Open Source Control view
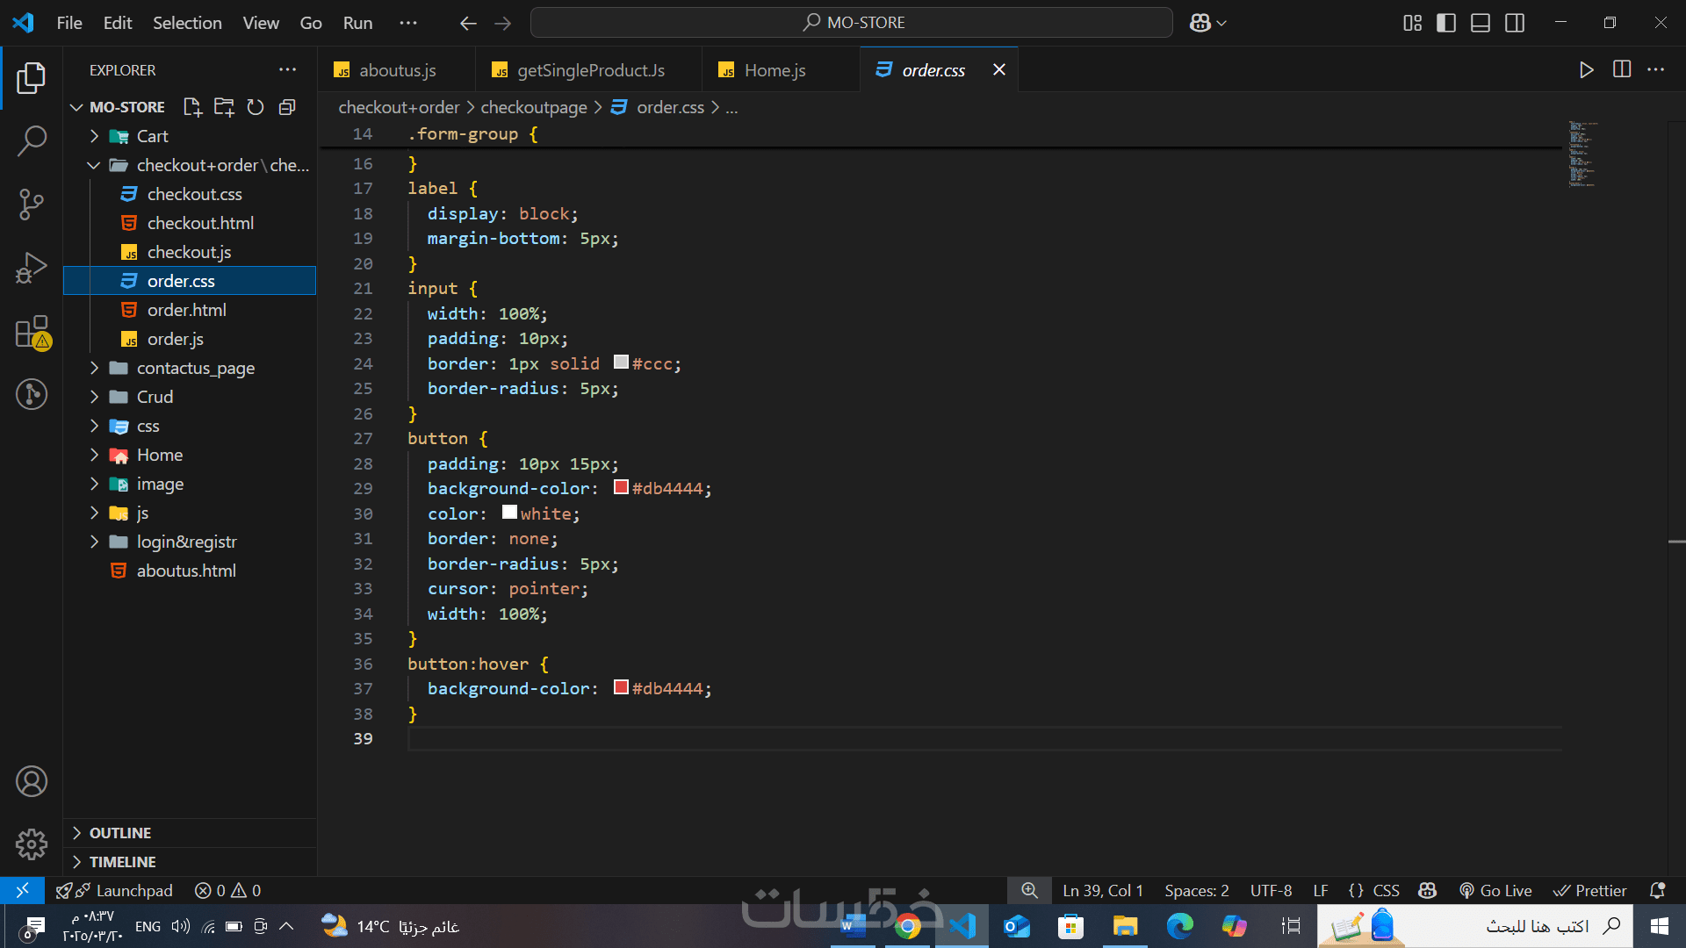The width and height of the screenshot is (1686, 948). (x=32, y=205)
